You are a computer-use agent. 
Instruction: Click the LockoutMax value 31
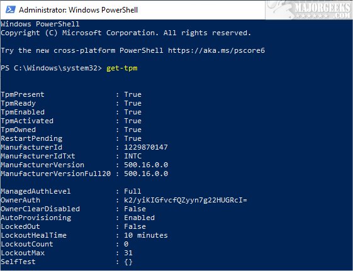(128, 253)
